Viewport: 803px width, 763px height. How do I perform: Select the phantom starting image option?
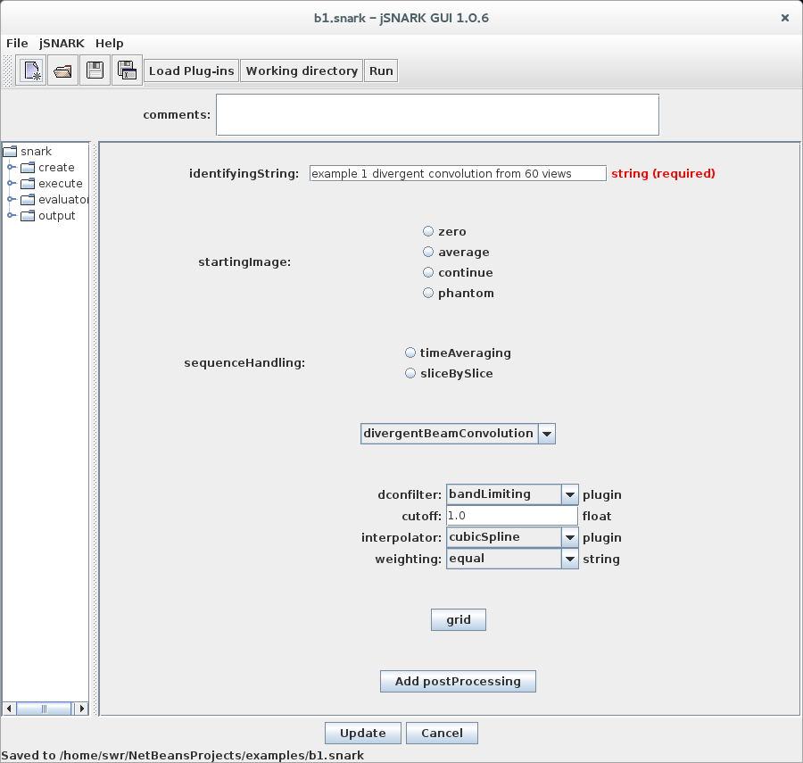[x=428, y=293]
